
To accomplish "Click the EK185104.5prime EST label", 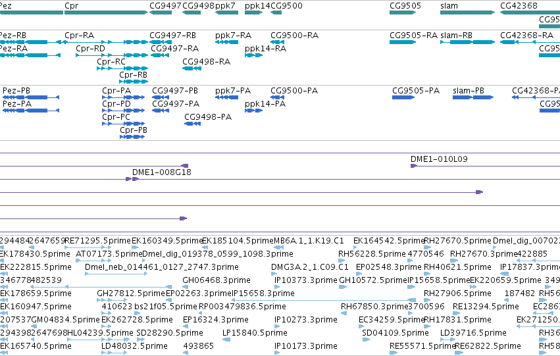I will click(x=238, y=241).
